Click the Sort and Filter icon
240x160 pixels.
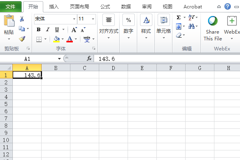(x=191, y=17)
